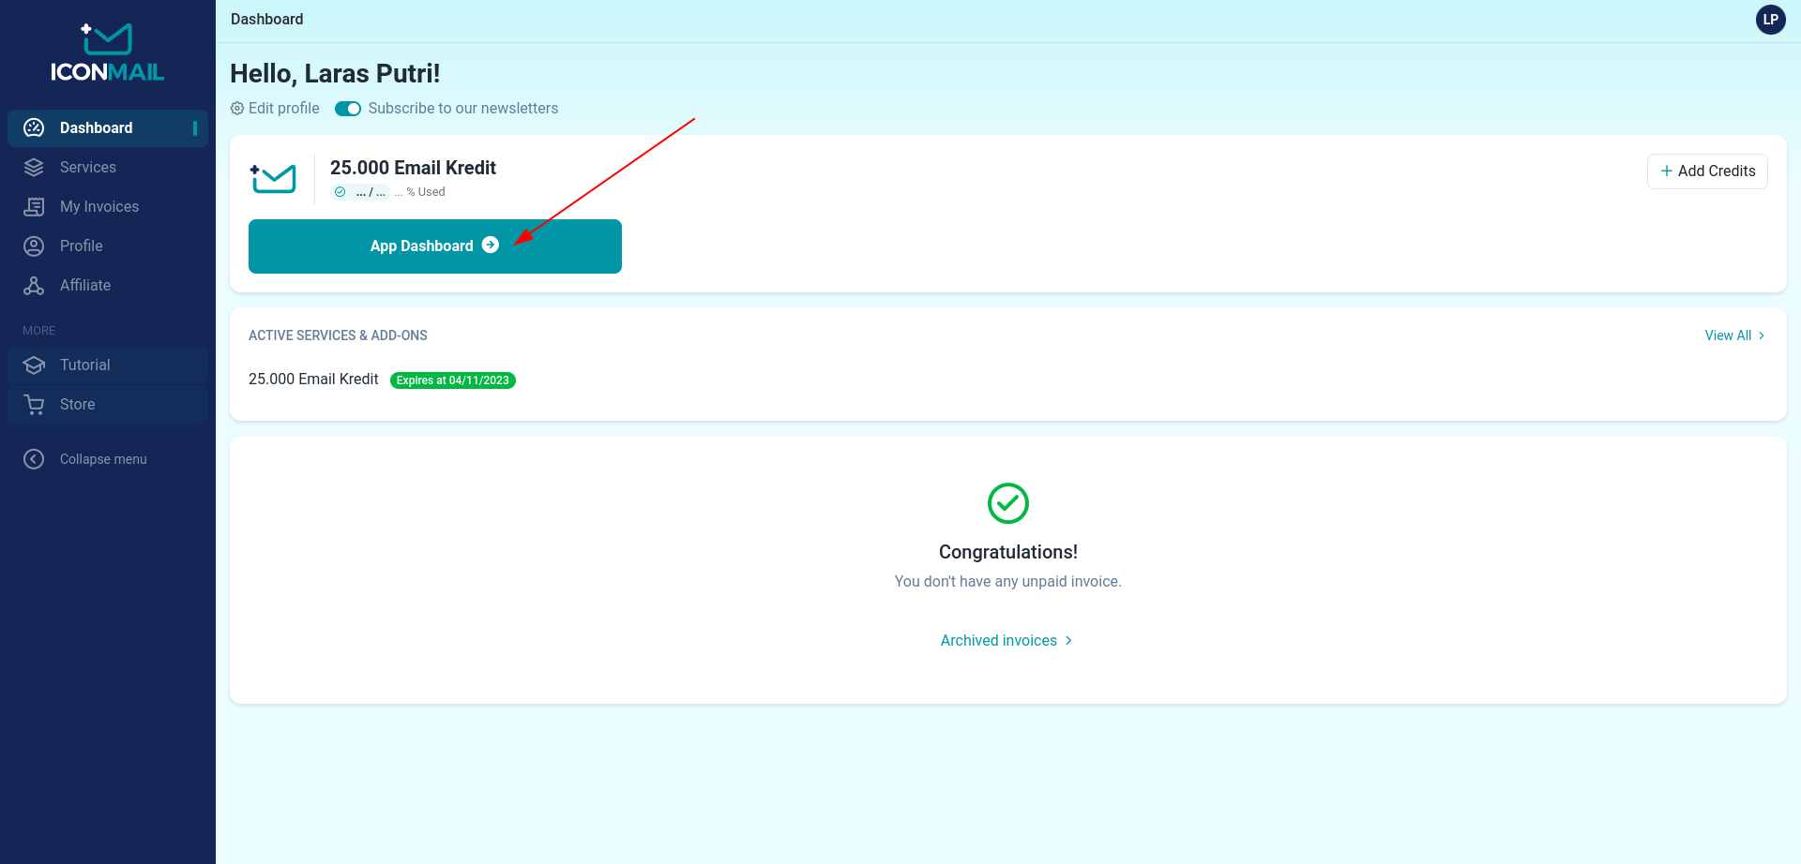Image resolution: width=1801 pixels, height=864 pixels.
Task: Open the LP user avatar menu
Action: (1770, 20)
